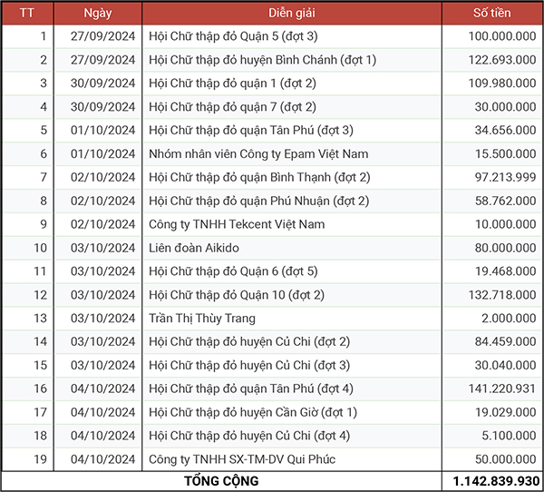Click 'Trần Thị Thùy Trang'
This screenshot has width=544, height=492.
[202, 319]
